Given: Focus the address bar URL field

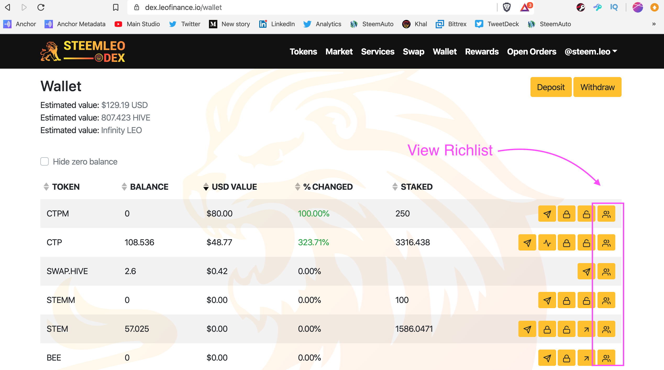Looking at the screenshot, I should pyautogui.click(x=312, y=7).
